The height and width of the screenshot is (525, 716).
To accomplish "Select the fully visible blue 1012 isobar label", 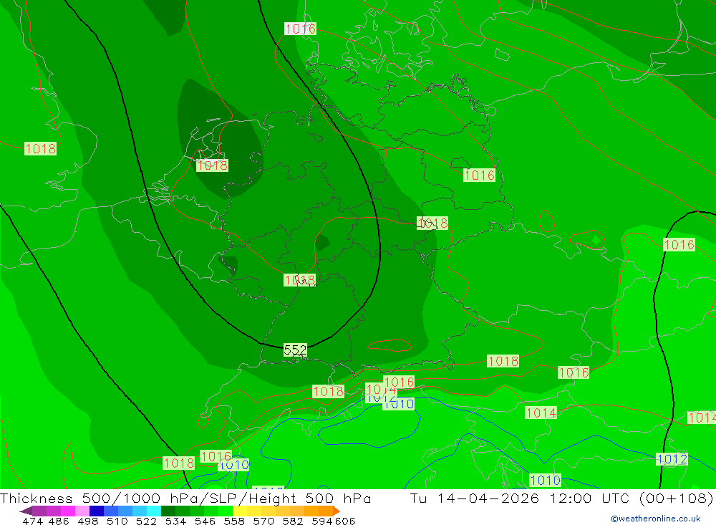I will [x=672, y=458].
